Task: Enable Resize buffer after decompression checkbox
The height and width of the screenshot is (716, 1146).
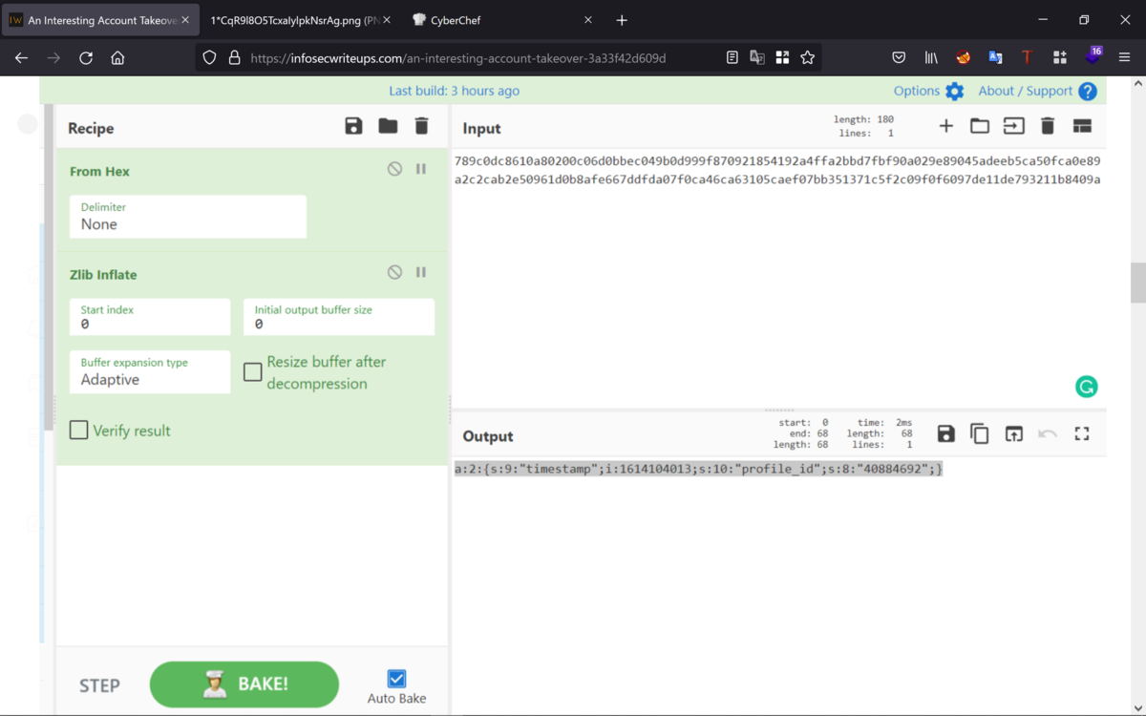Action: pos(252,372)
